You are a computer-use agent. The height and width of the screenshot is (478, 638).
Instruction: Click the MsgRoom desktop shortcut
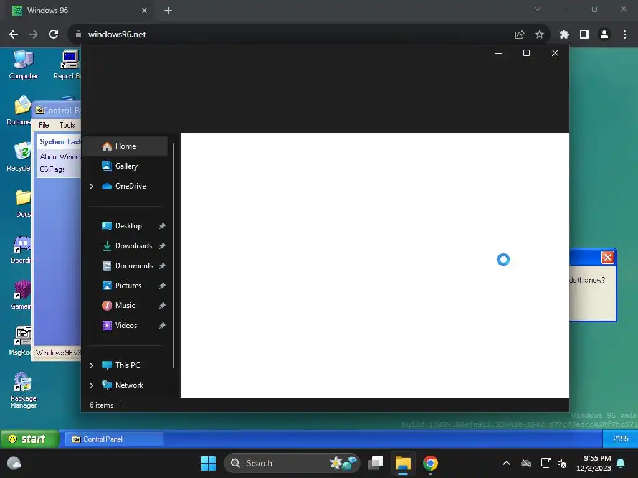21,342
